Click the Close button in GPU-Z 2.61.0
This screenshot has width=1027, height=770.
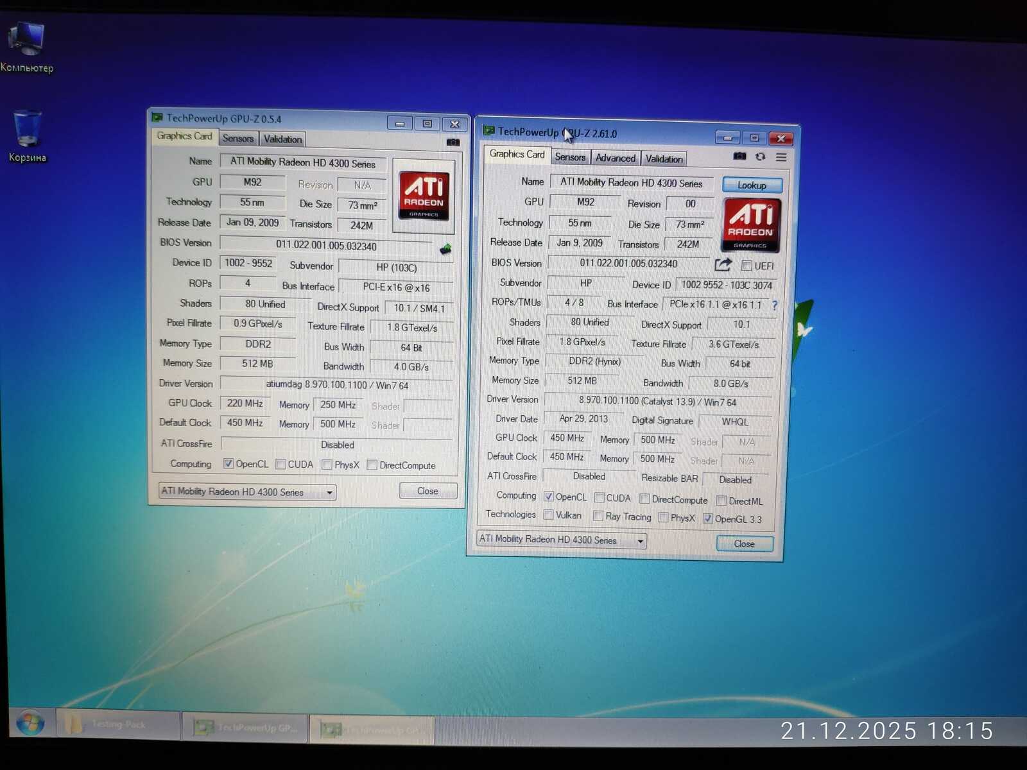[745, 543]
